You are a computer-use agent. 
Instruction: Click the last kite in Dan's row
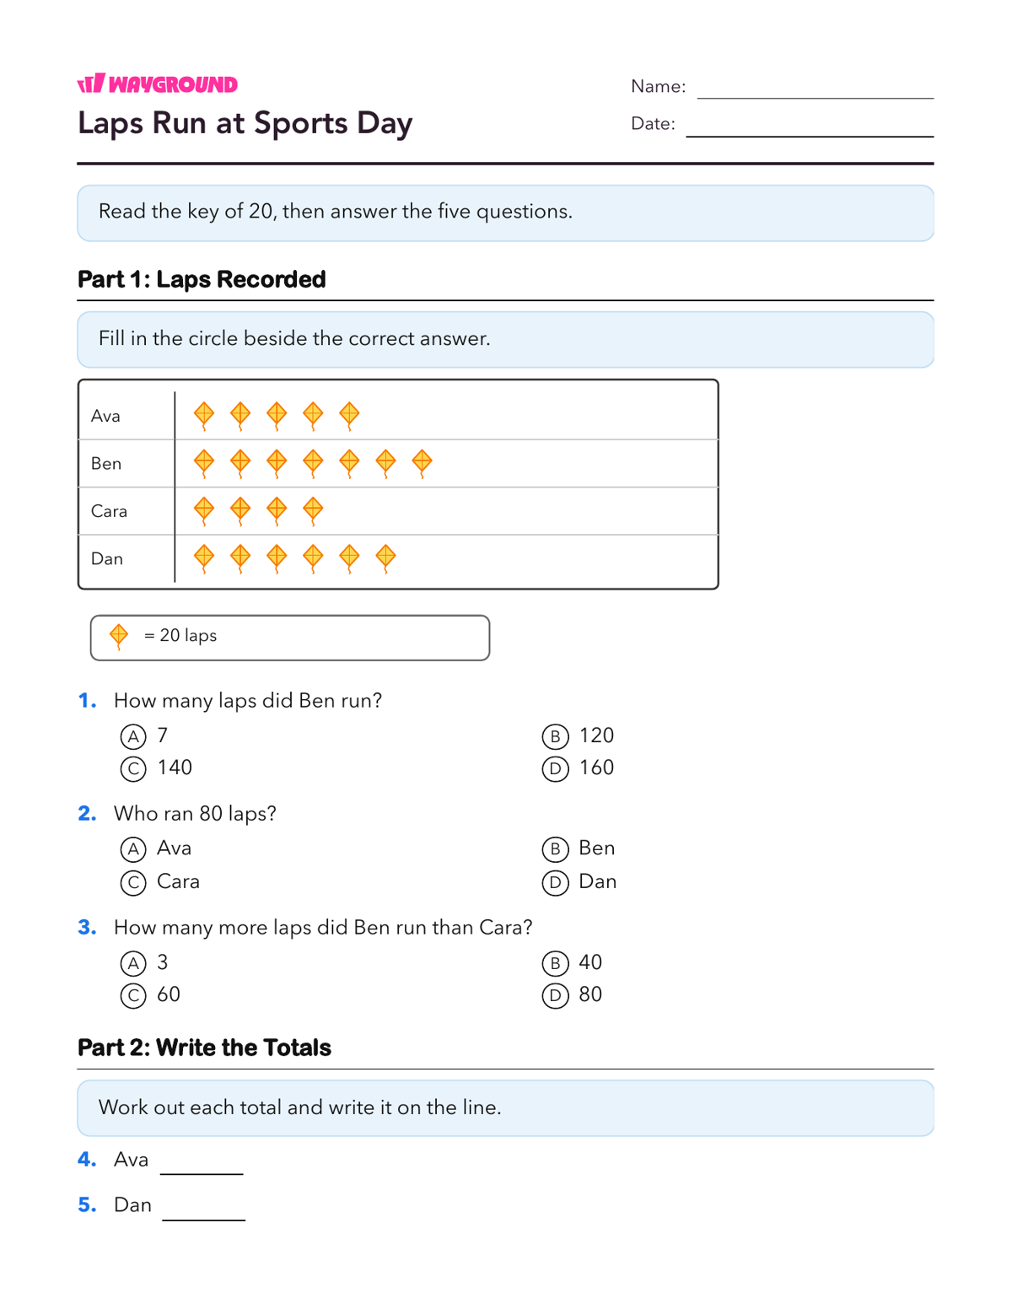[x=386, y=558]
